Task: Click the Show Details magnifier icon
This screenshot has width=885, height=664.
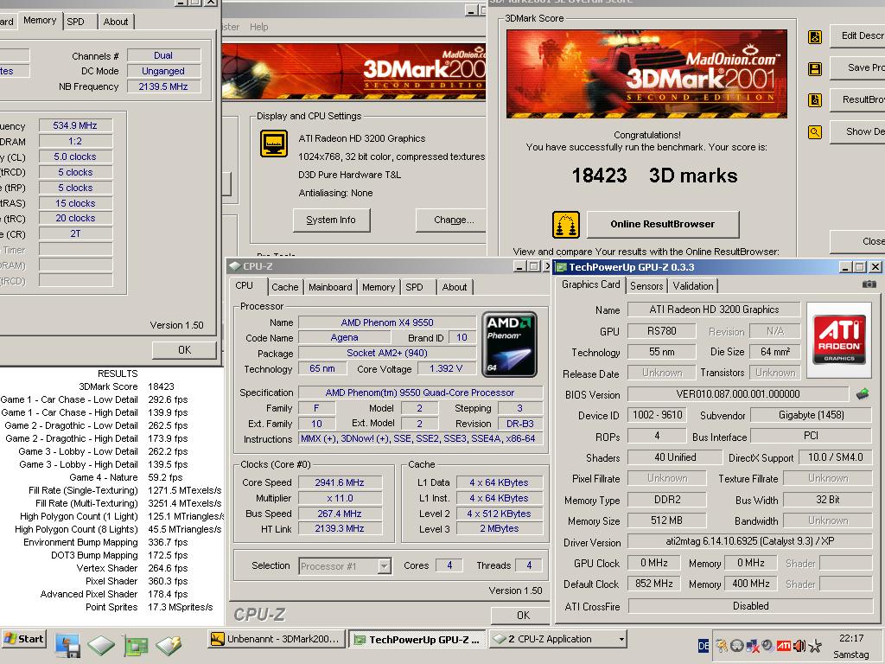Action: (814, 132)
